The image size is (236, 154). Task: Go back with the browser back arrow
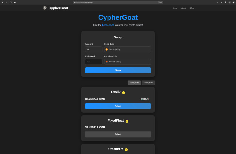coord(3,3)
